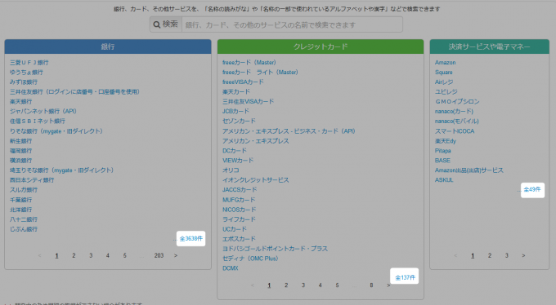Select セディナ (OMC Plus)
Viewport: 556px width, 305px height.
250,259
